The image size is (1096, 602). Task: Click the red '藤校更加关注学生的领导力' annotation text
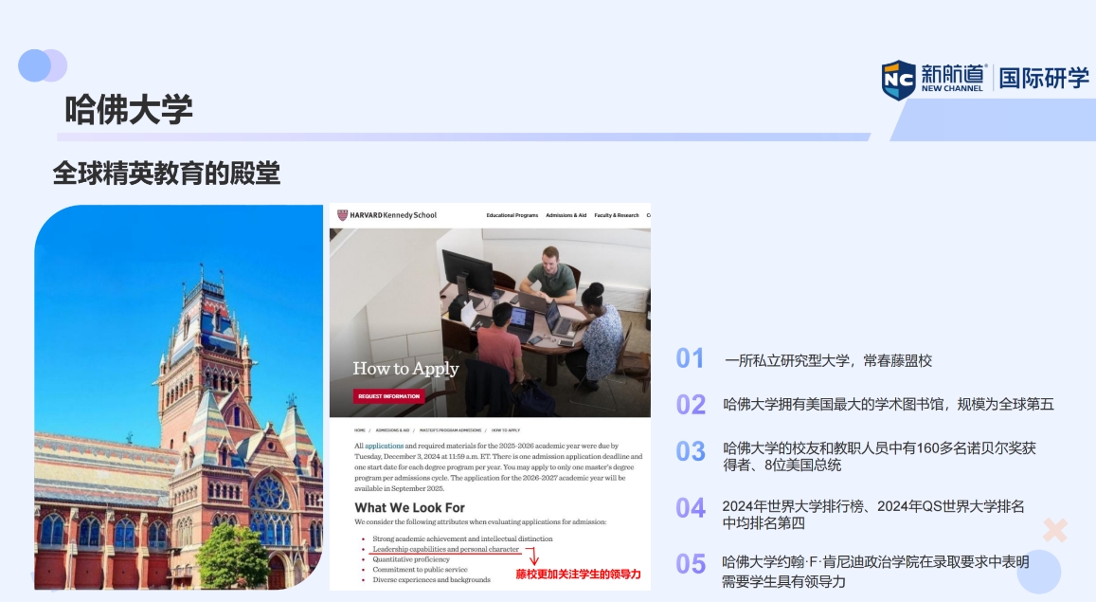[x=578, y=574]
